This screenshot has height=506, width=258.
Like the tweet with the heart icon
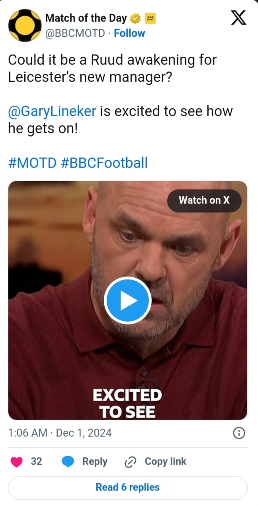tap(17, 461)
